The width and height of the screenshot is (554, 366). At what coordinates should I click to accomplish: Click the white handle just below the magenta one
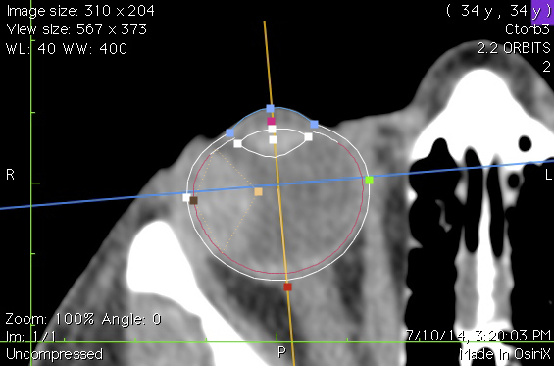coord(272,130)
